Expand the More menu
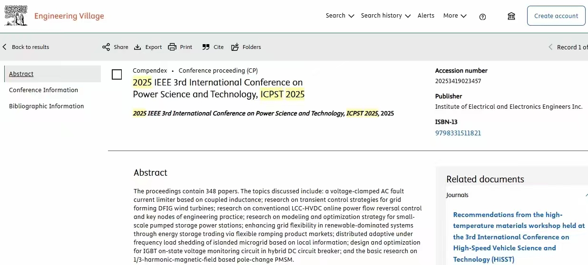The height and width of the screenshot is (265, 588). (454, 16)
